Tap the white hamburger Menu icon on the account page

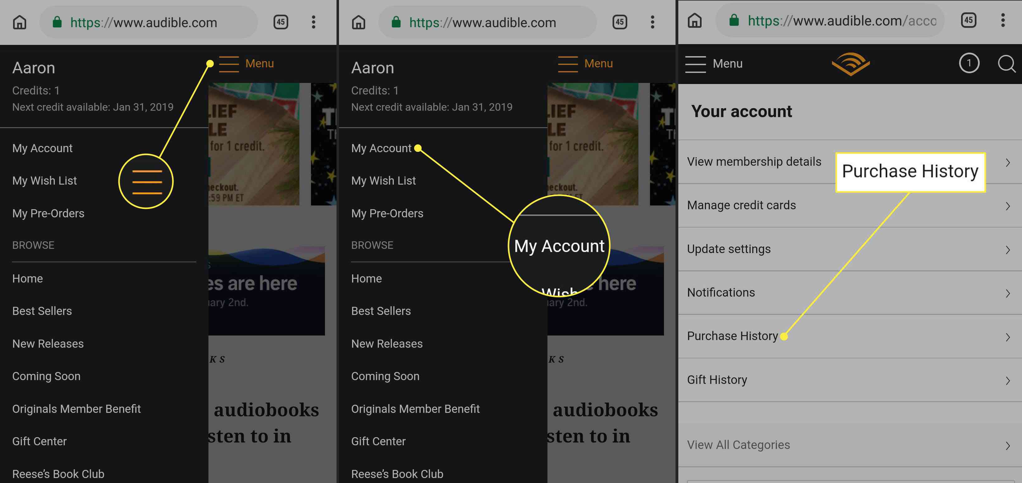(x=695, y=64)
